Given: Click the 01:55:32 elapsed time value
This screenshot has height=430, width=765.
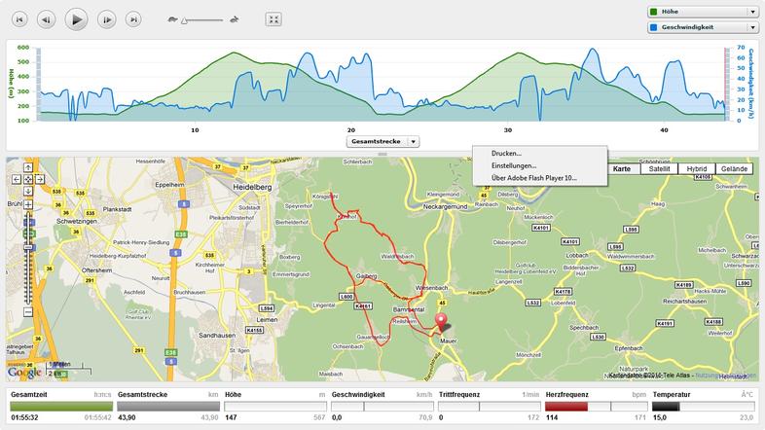Looking at the screenshot, I should click(24, 417).
